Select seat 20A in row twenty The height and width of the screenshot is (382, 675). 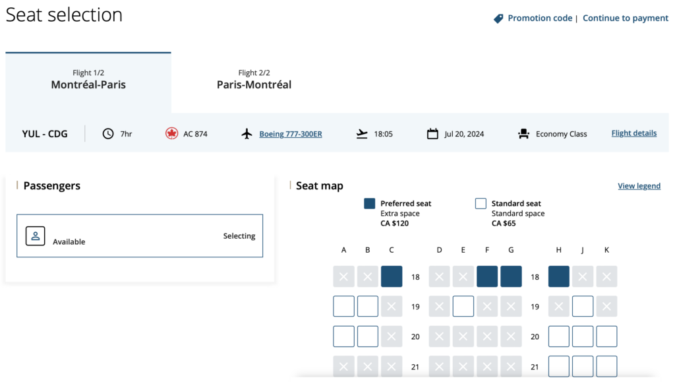click(343, 336)
